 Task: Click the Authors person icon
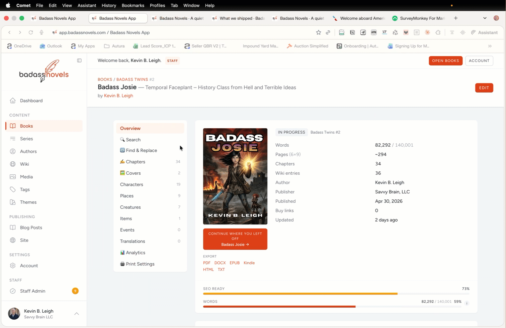pyautogui.click(x=13, y=151)
